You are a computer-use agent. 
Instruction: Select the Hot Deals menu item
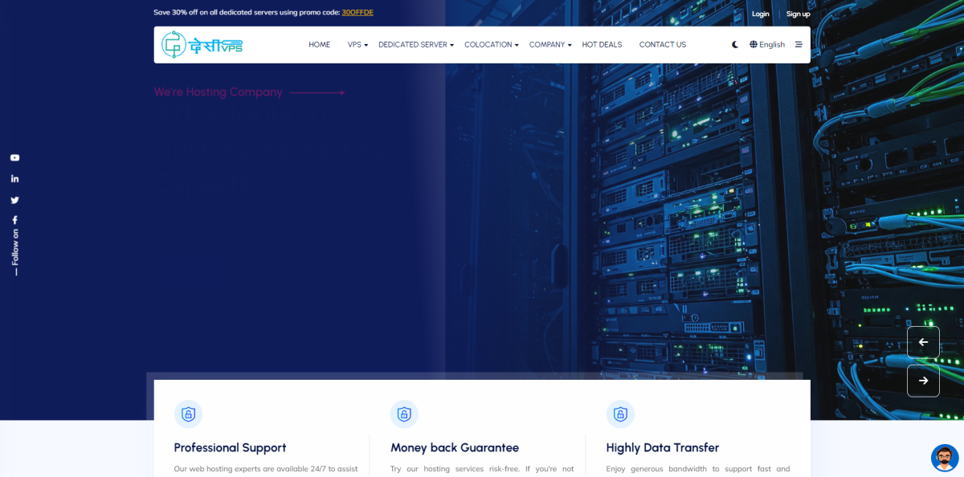point(602,45)
